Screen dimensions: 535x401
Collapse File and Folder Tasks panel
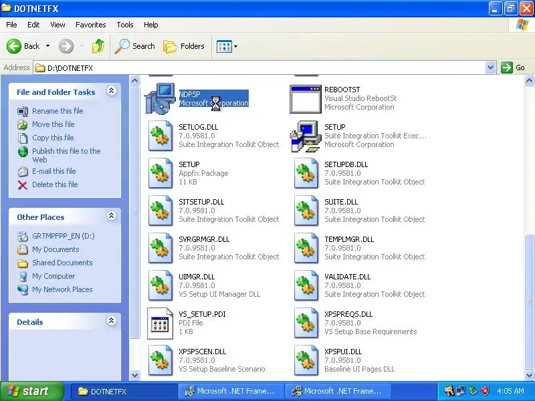pyautogui.click(x=112, y=91)
